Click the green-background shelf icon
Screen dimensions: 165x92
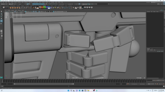tap(44, 8)
